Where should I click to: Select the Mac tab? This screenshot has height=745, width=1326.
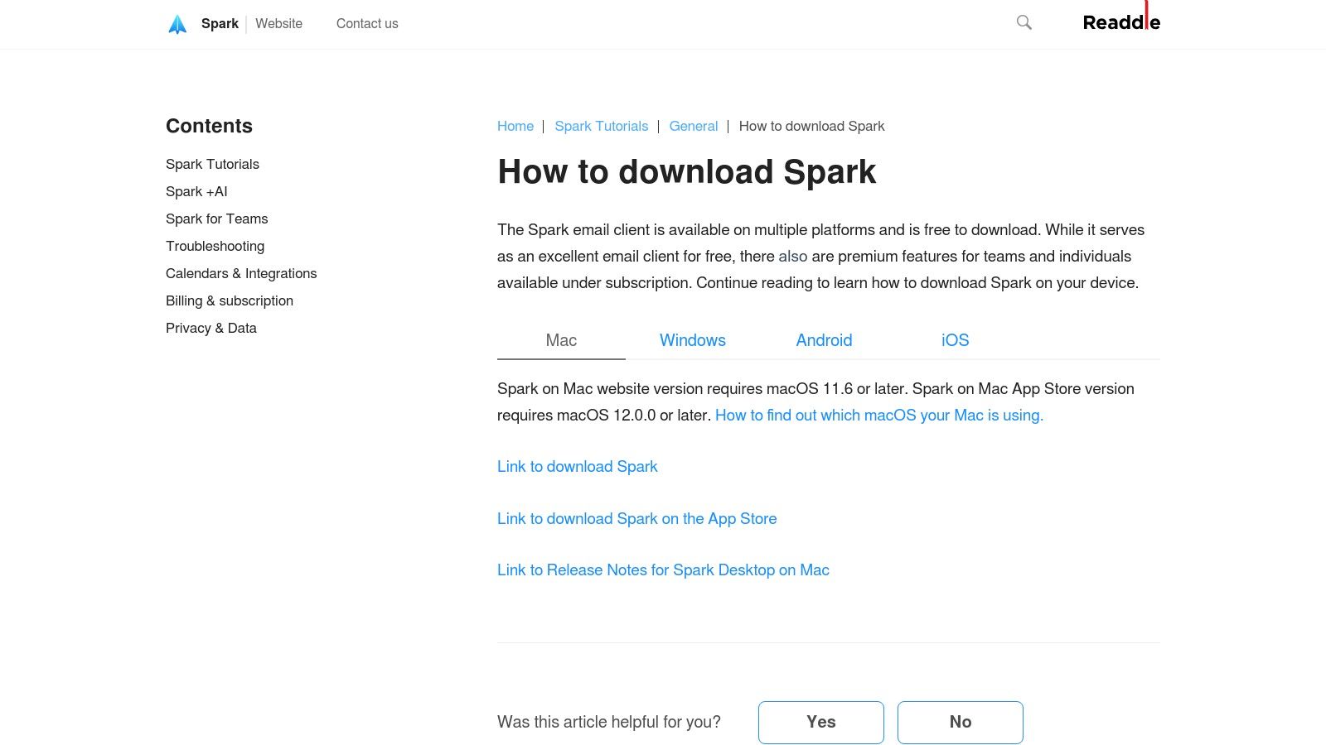tap(561, 340)
